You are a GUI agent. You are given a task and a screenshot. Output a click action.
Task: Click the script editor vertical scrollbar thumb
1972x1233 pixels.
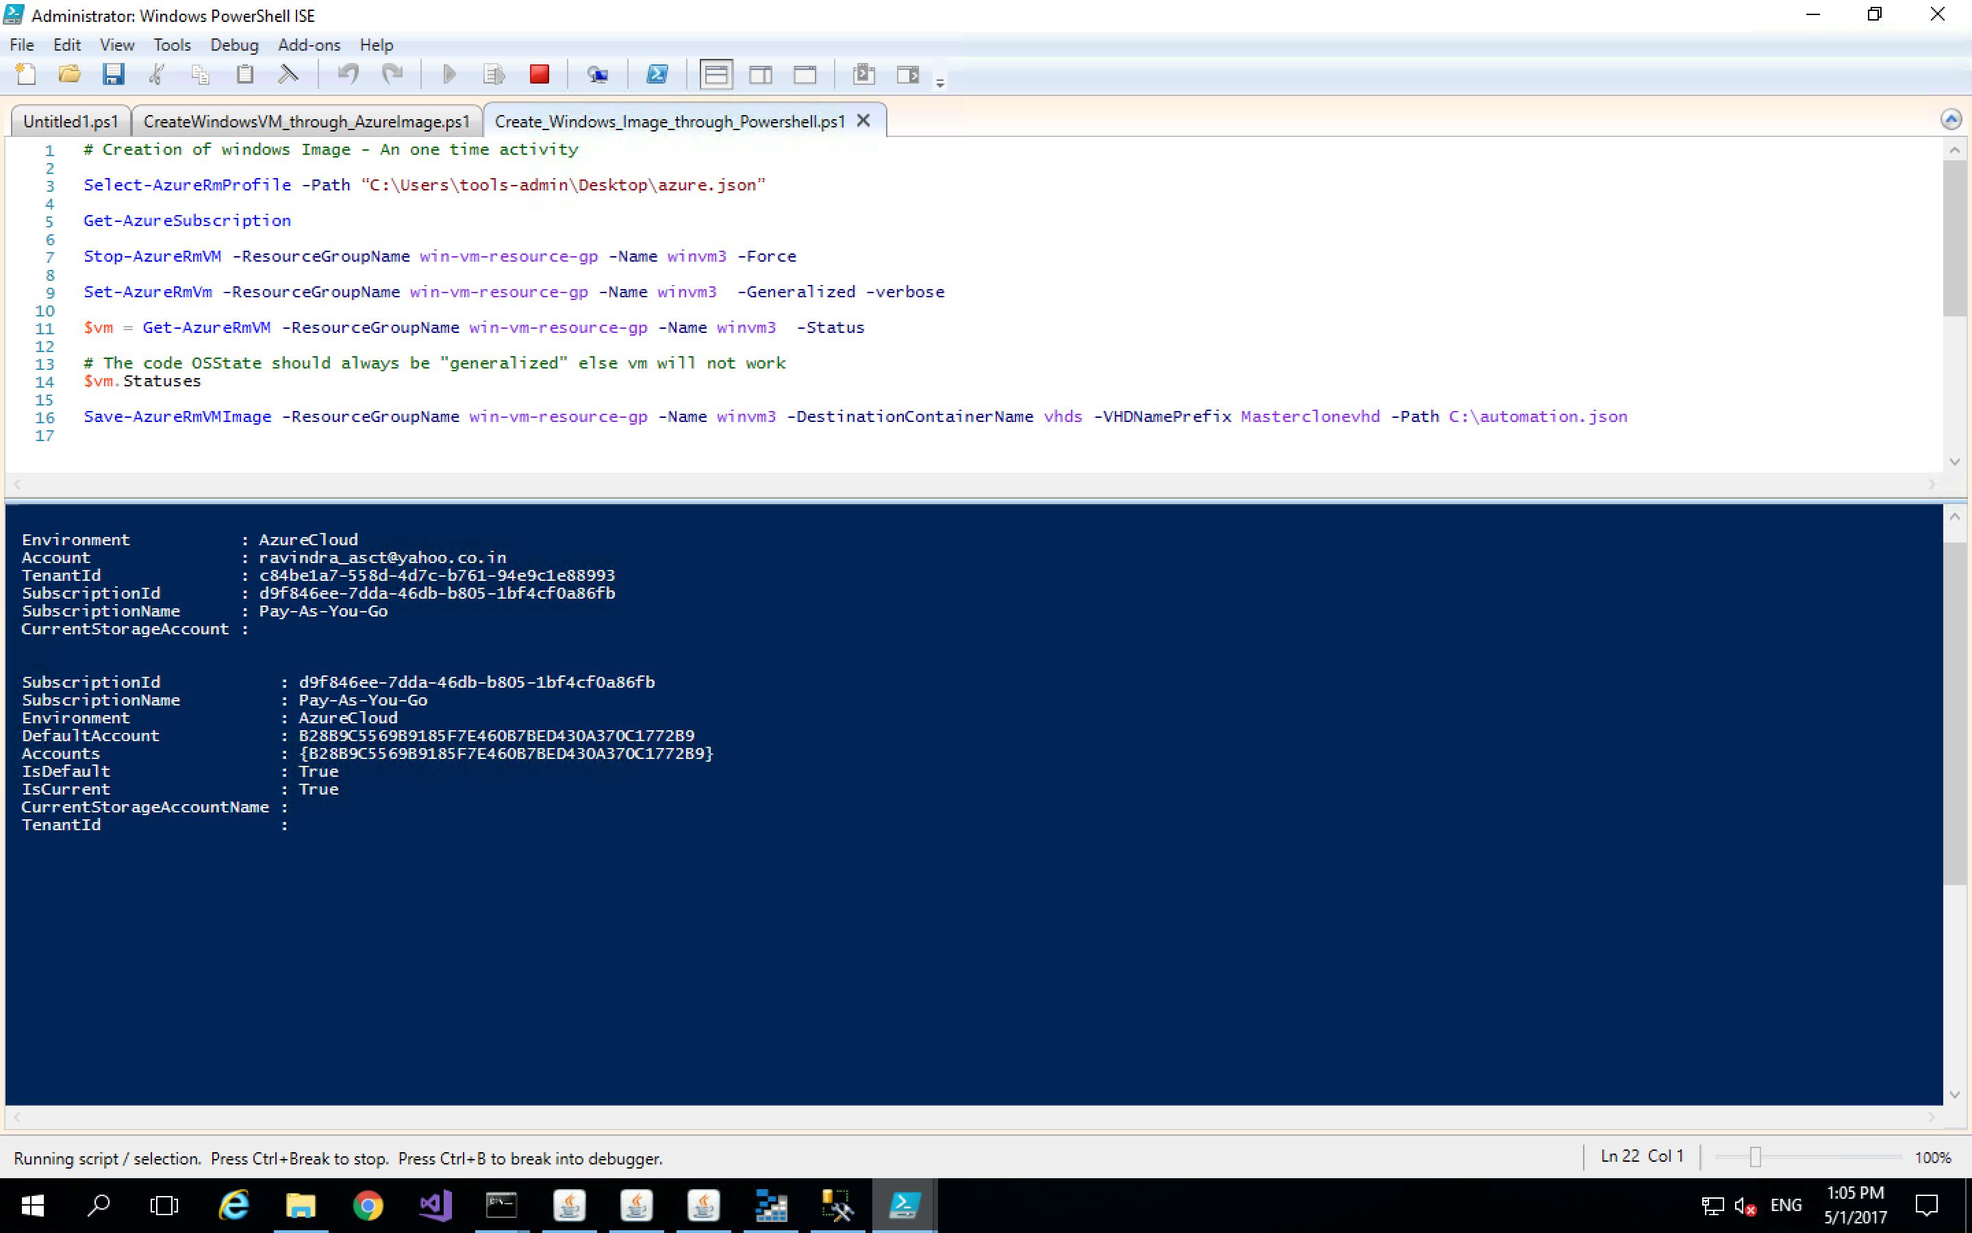(x=1954, y=238)
